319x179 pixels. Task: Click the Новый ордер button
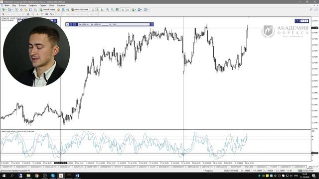click(47, 9)
